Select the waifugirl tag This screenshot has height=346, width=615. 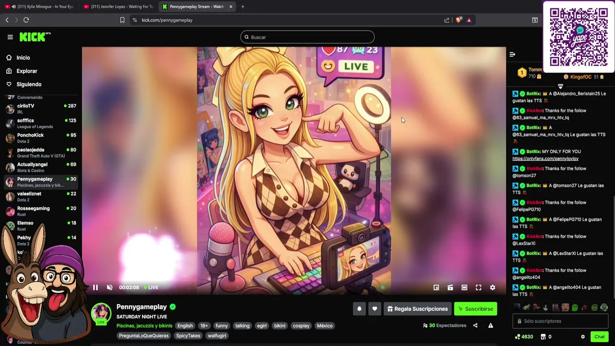coord(217,336)
